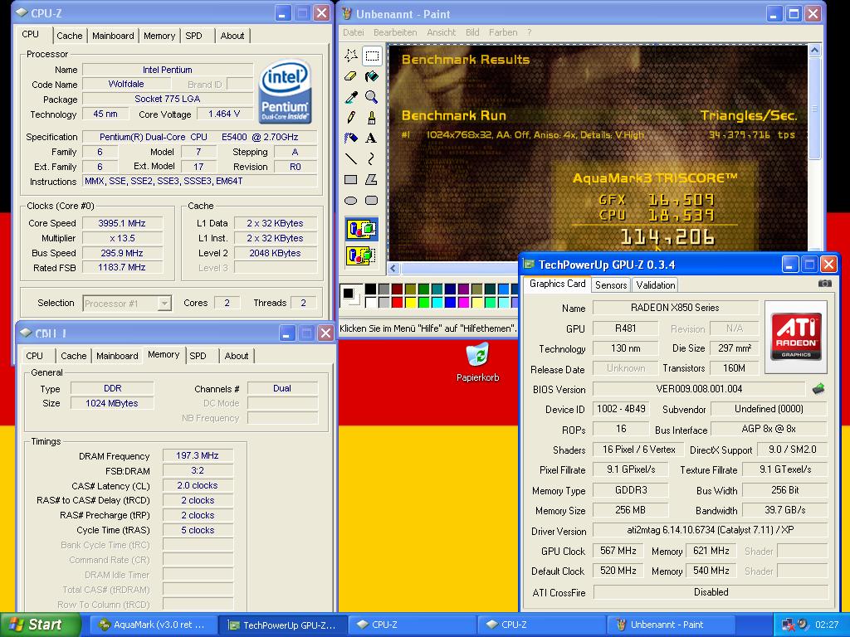The width and height of the screenshot is (850, 637).
Task: Open the Farben menu in Paint
Action: click(x=503, y=32)
